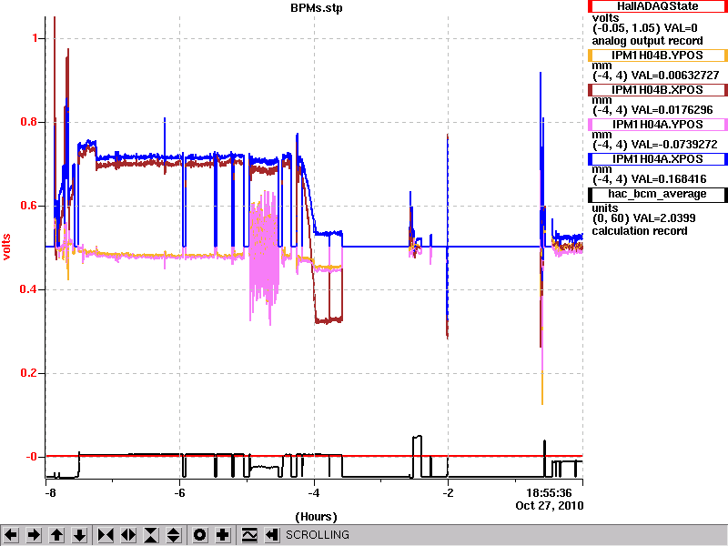Open the controls dialog via the wave graph icon

click(249, 535)
